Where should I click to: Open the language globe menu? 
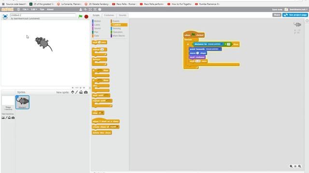tap(18, 9)
